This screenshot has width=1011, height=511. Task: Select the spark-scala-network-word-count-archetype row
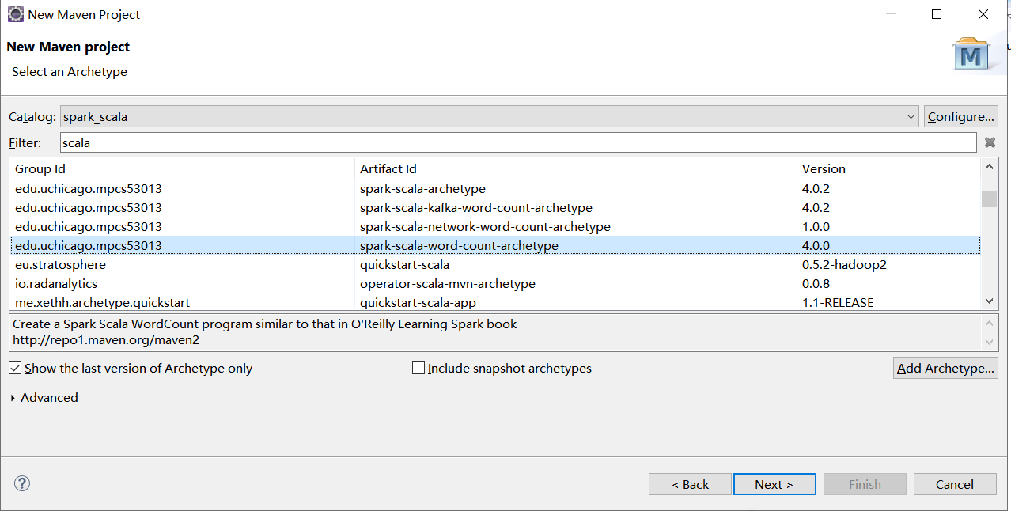tap(495, 226)
